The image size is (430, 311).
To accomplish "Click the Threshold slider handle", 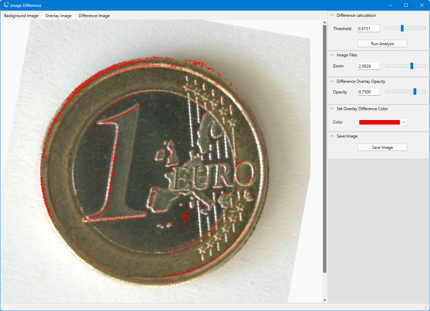I will pos(402,28).
